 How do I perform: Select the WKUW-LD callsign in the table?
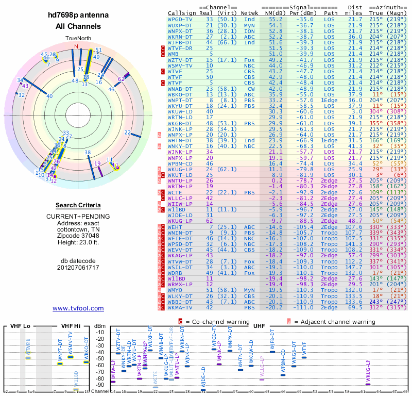[x=180, y=112]
